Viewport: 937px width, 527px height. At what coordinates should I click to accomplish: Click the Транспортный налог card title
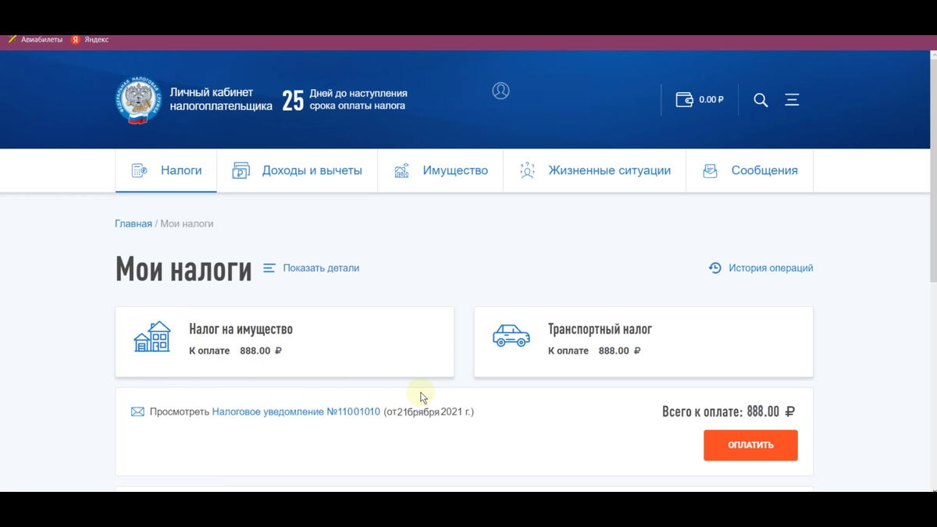[600, 329]
